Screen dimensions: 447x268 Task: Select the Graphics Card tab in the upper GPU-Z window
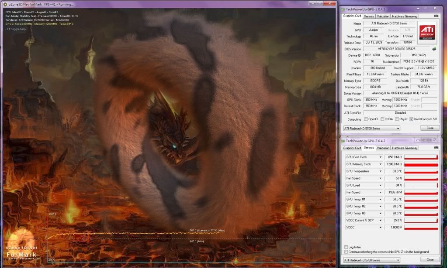[352, 16]
